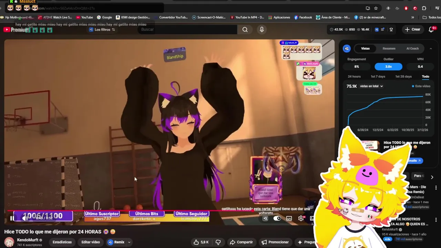Create new content with the Crear button

(413, 30)
